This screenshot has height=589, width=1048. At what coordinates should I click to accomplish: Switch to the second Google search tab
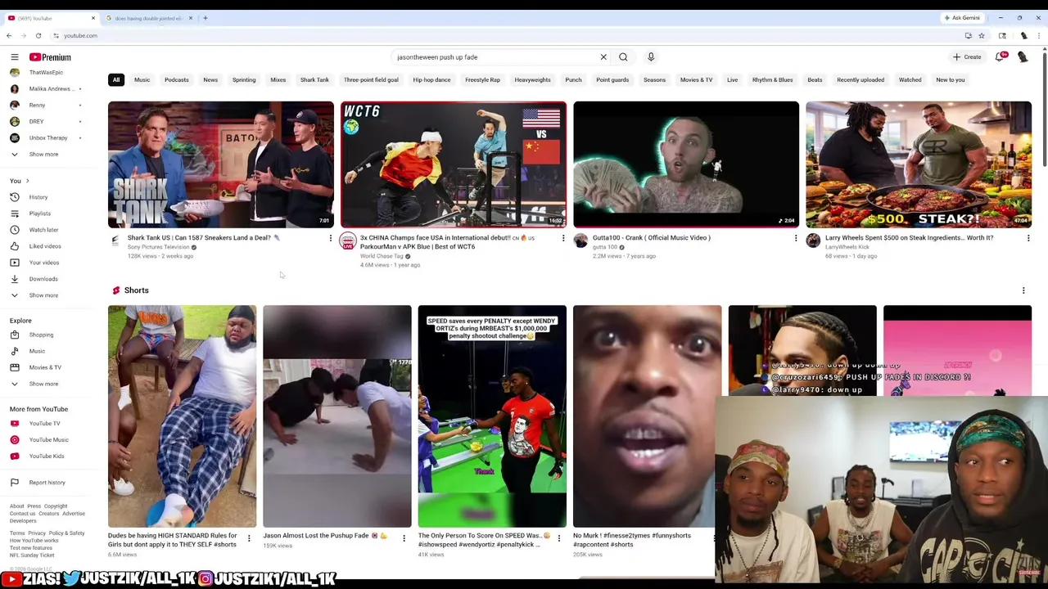tap(148, 18)
